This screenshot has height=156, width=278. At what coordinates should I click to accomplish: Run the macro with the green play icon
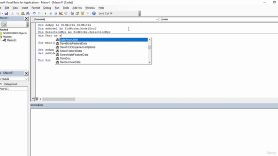point(45,13)
